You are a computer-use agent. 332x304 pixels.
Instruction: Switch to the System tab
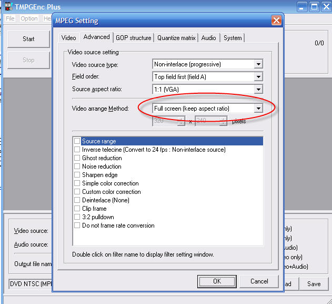tap(233, 38)
